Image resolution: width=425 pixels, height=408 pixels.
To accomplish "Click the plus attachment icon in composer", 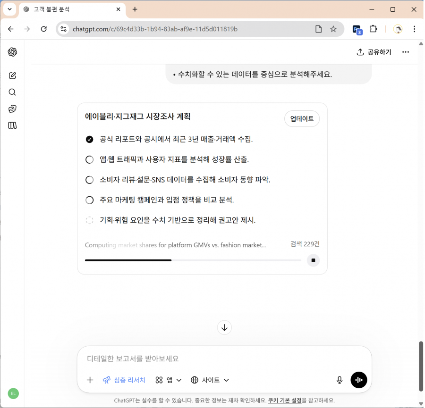I will tap(90, 380).
